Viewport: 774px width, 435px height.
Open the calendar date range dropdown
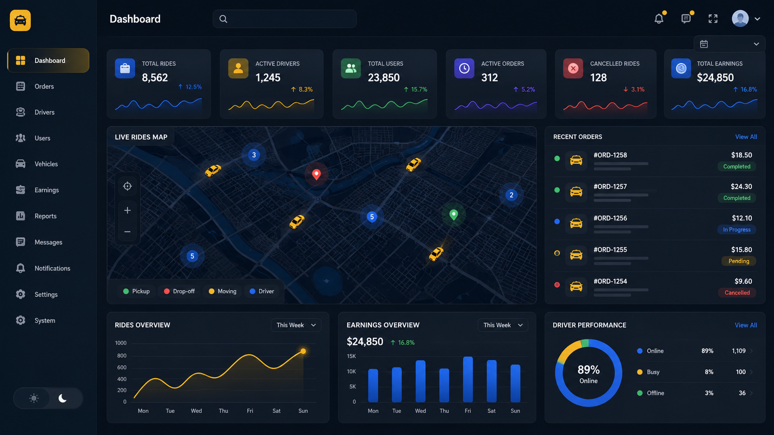[729, 44]
